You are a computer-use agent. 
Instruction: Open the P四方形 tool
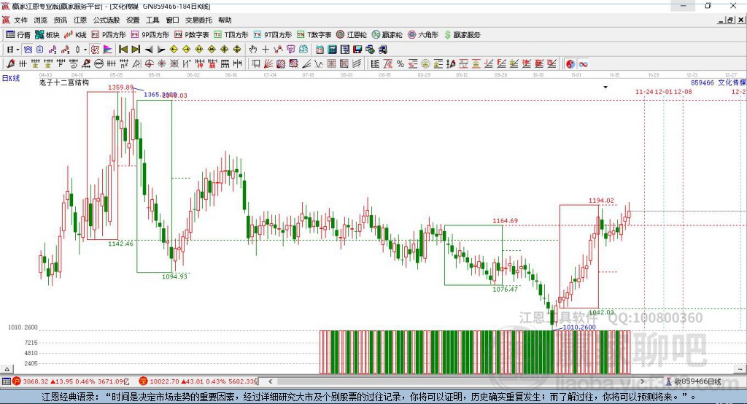(109, 35)
